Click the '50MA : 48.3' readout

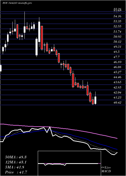click(x=16, y=157)
